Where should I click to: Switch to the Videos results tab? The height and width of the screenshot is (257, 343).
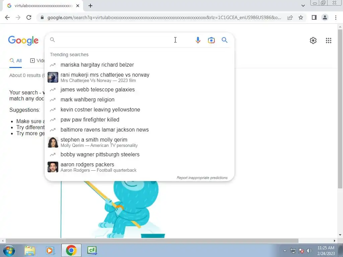point(37,61)
